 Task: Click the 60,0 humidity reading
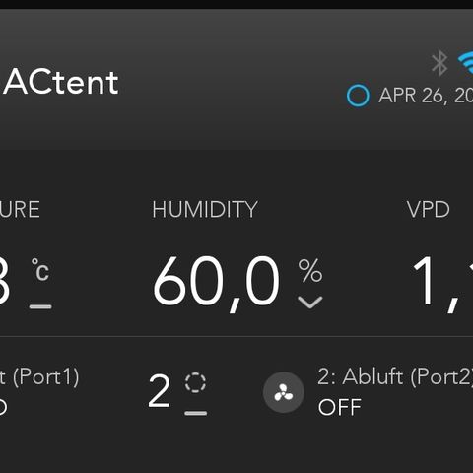[216, 283]
